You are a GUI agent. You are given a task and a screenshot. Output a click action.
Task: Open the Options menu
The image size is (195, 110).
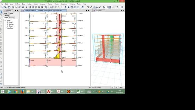72,4
